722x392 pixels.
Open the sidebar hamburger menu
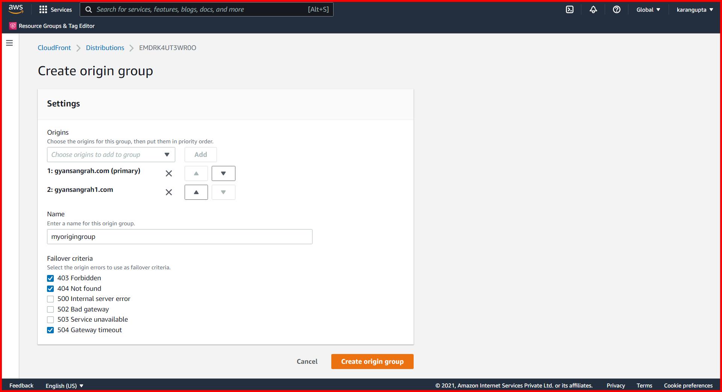tap(9, 43)
